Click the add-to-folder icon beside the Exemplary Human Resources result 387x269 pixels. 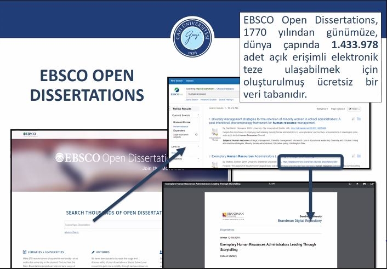coord(359,156)
